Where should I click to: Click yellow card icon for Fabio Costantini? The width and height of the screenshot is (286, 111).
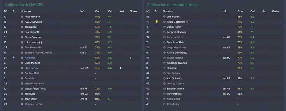(156, 22)
